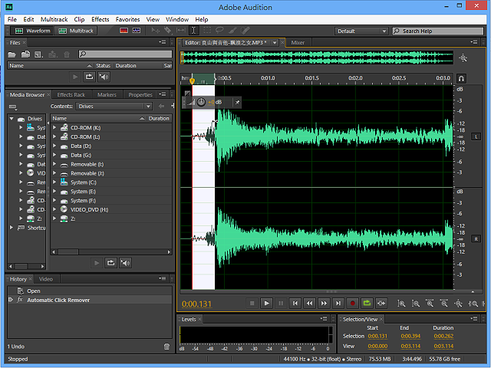Click the Search Help field

(x=438, y=31)
